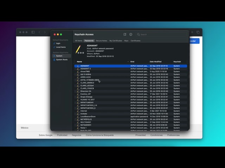
Task: Sort by the Date Modified column header
Action: coord(155,62)
